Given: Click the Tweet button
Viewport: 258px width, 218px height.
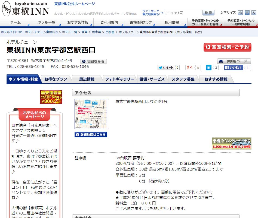Looking at the screenshot, I should pyautogui.click(x=166, y=68).
